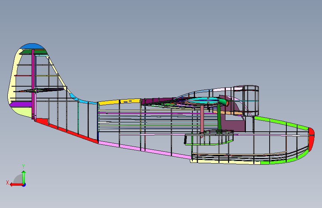Select the blue tip cap on the vertical fin
This screenshot has height=208, width=322.
point(32,46)
